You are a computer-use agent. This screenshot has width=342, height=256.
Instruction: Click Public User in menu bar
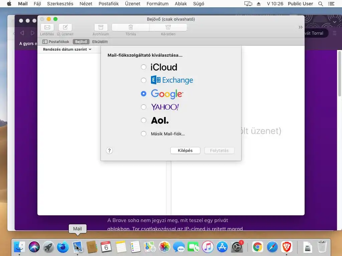300,4
